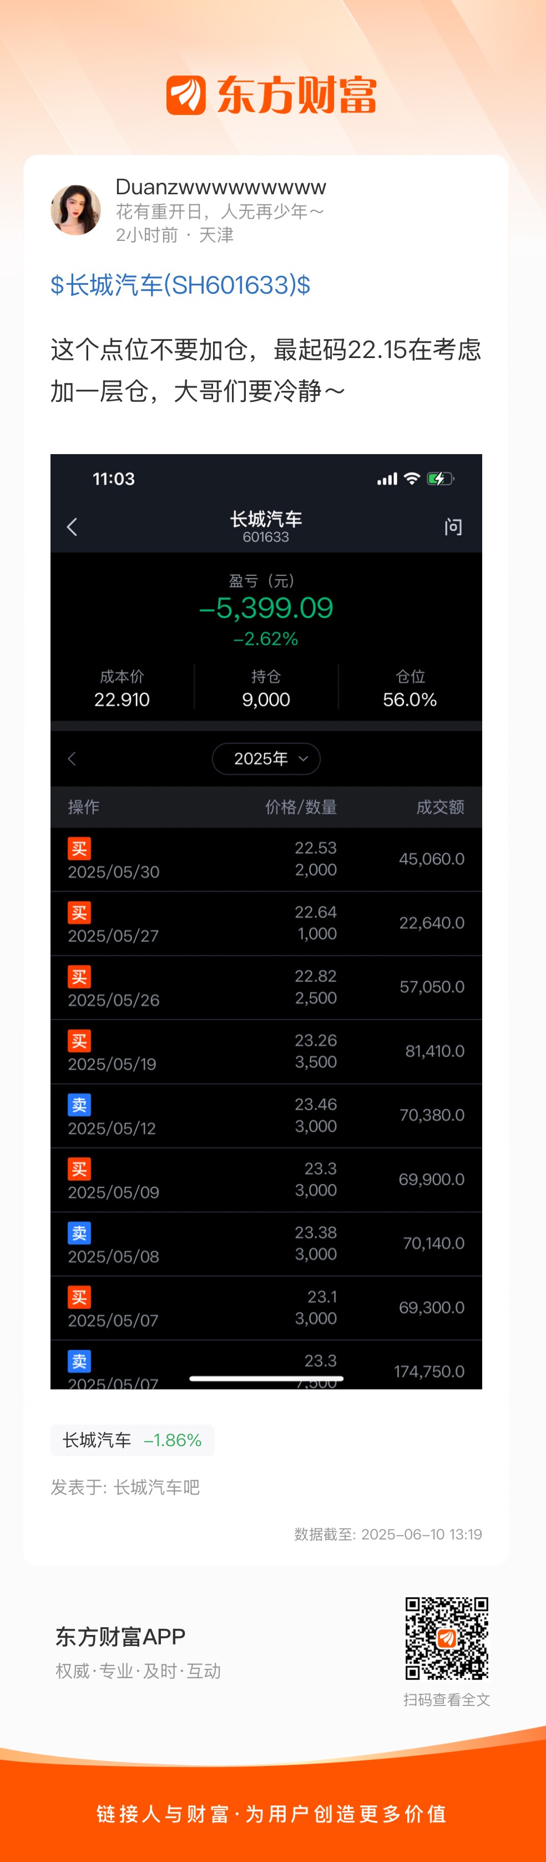546x1862 pixels.
Task: Click username Duanzwwwwwwwwww
Action: [x=221, y=187]
